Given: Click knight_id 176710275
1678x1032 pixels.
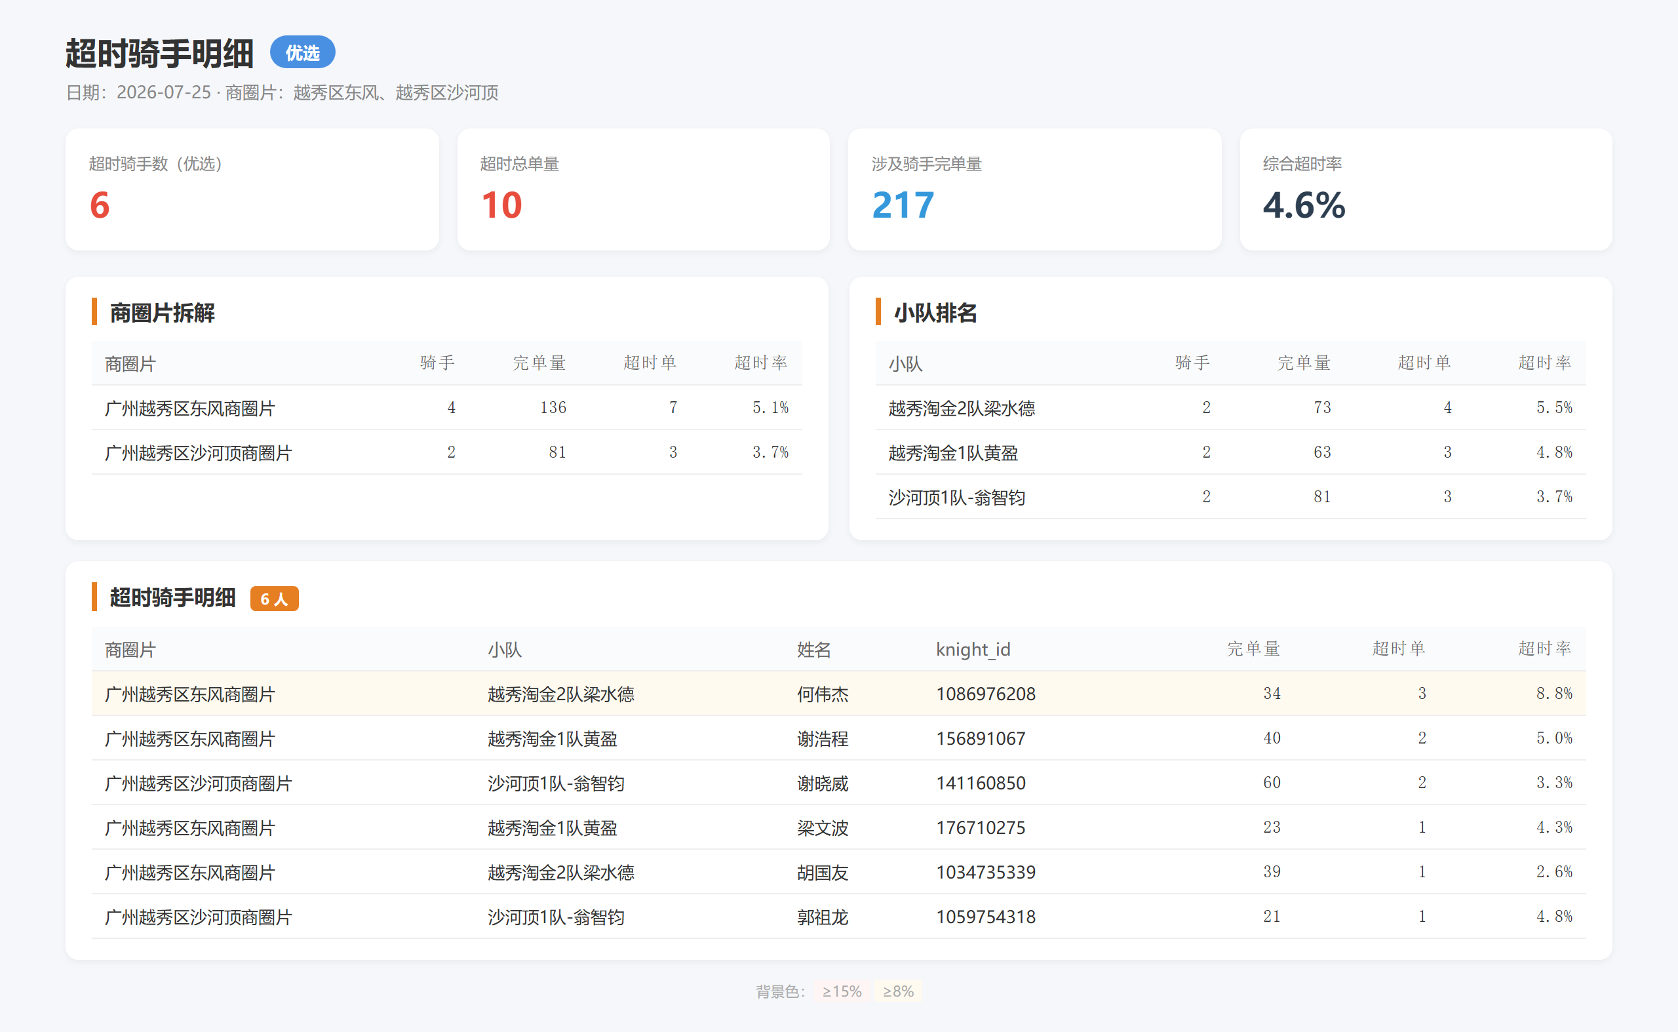Looking at the screenshot, I should pyautogui.click(x=981, y=828).
